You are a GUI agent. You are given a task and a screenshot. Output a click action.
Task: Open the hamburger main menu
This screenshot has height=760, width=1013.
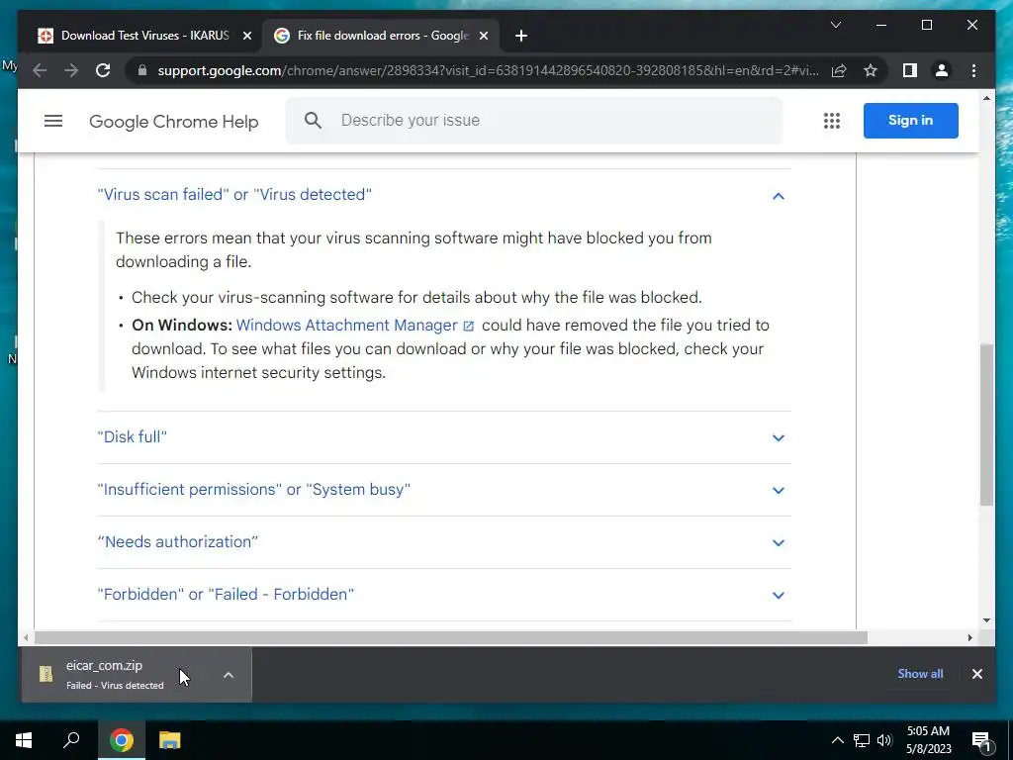click(x=53, y=121)
